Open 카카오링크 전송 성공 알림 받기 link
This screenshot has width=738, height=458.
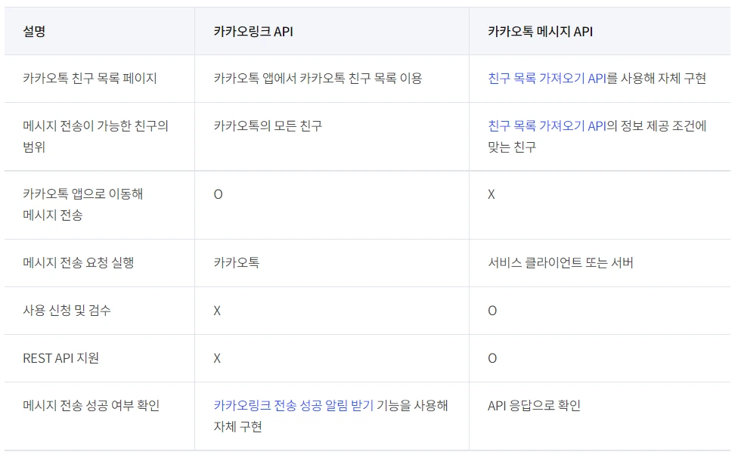click(293, 405)
